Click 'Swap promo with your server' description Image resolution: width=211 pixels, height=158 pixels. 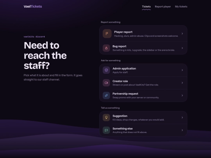[x=136, y=98]
